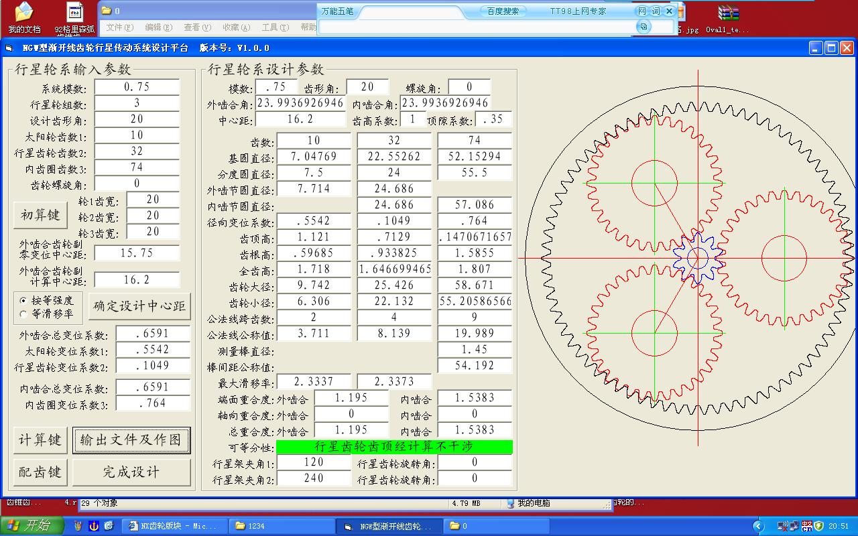
Task: Click the 轮3齿宽 input field
Action: [x=153, y=232]
